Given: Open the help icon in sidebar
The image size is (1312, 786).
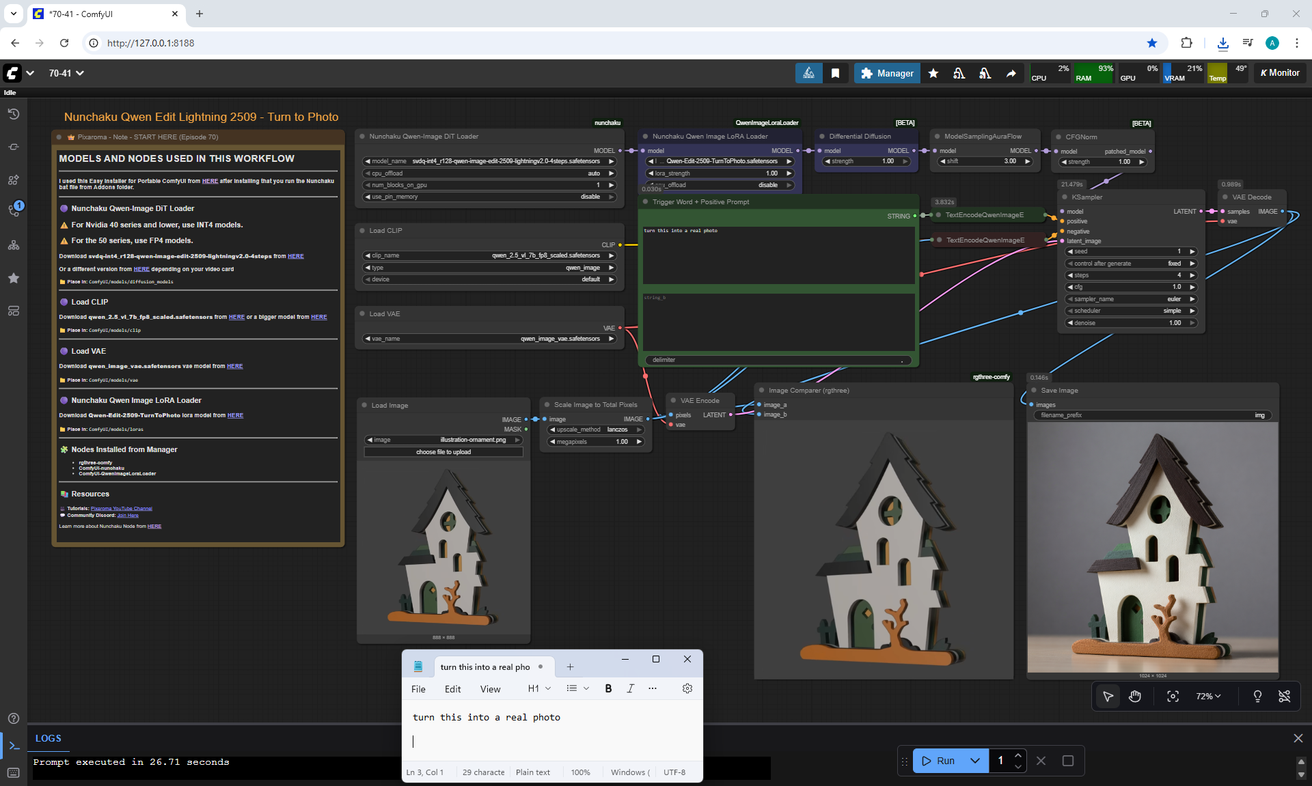Looking at the screenshot, I should pyautogui.click(x=14, y=718).
